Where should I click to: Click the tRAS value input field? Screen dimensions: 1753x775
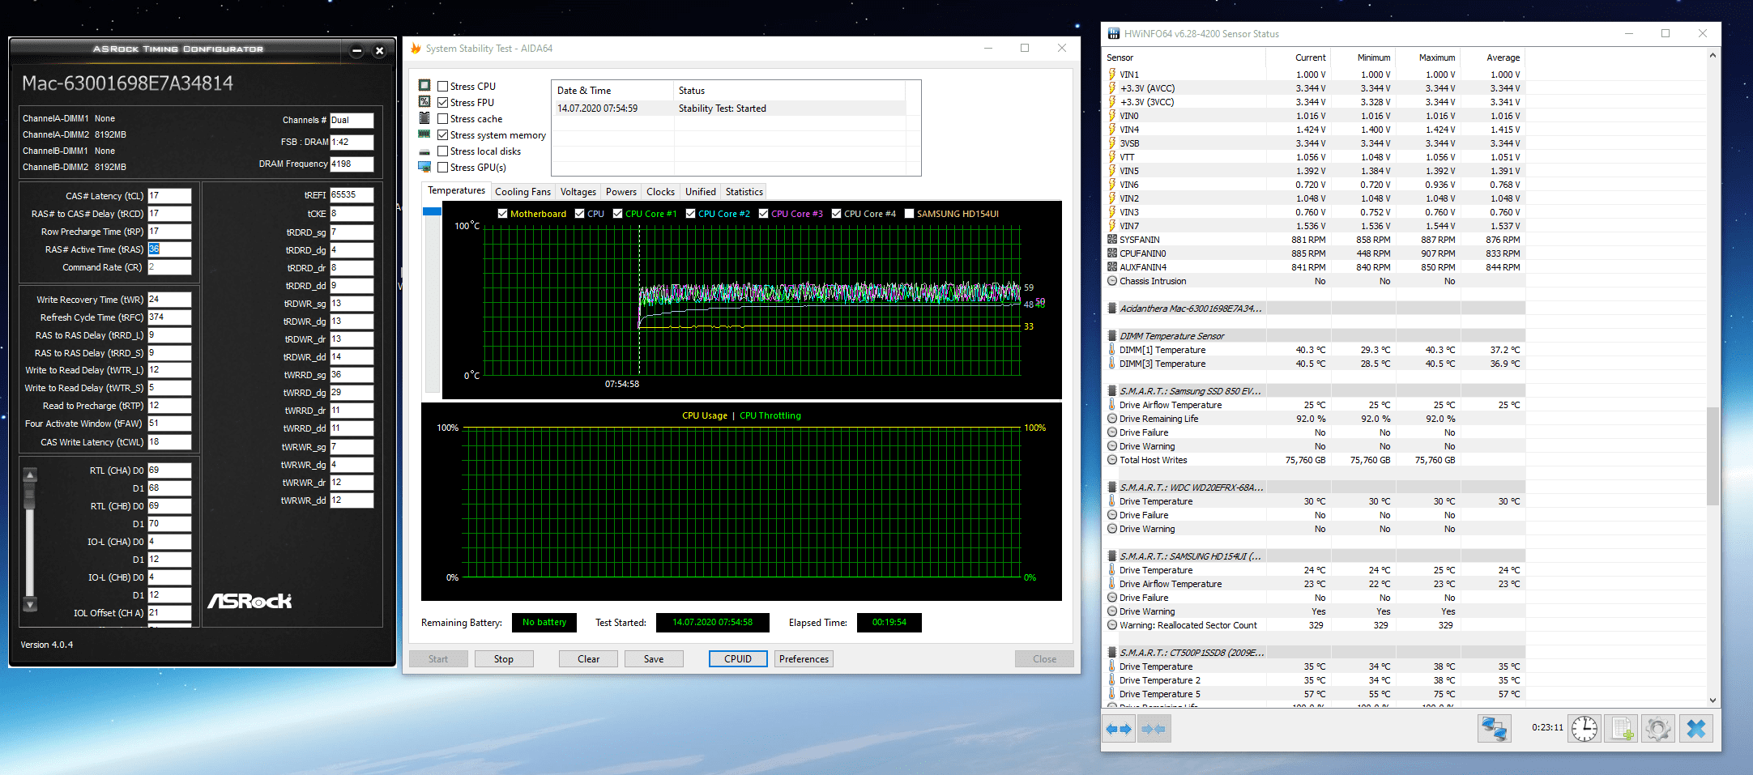pyautogui.click(x=168, y=249)
